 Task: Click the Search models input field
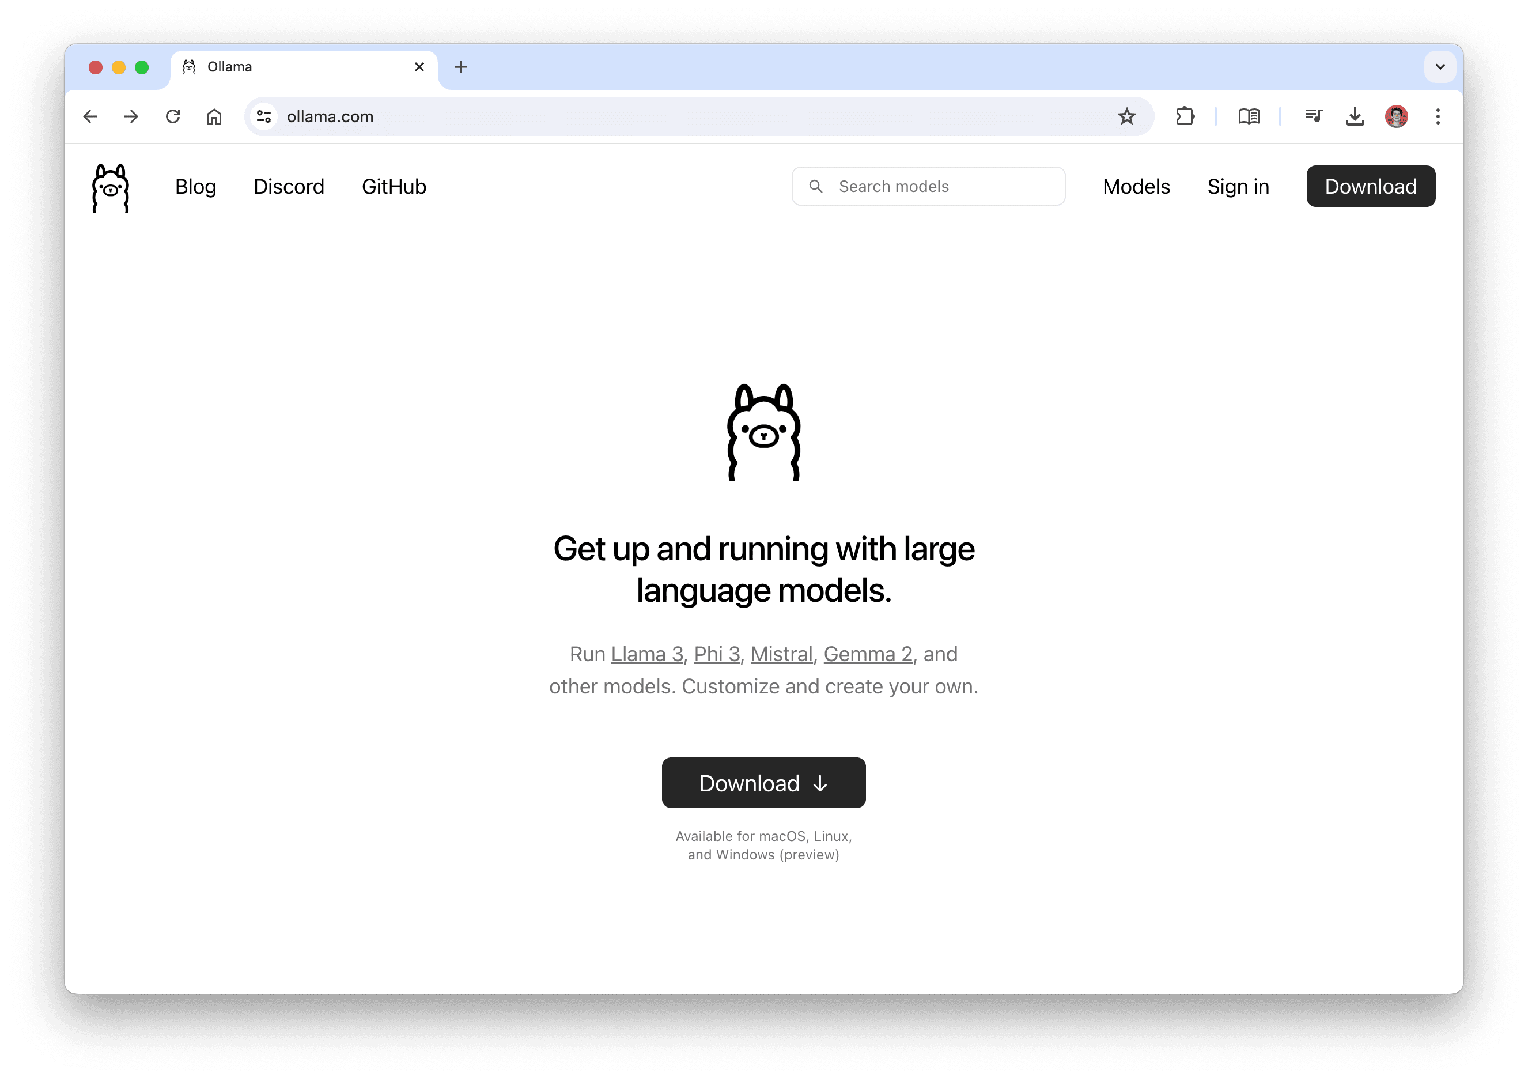pos(929,186)
